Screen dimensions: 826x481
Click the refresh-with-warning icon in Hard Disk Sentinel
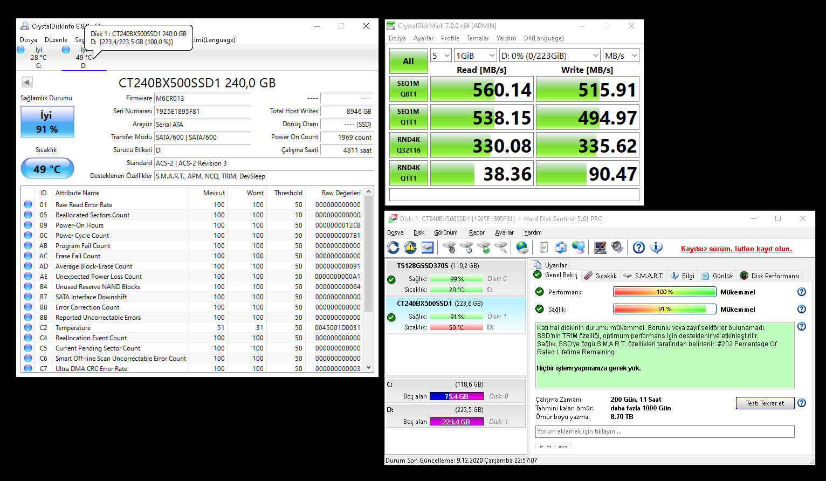click(x=410, y=248)
